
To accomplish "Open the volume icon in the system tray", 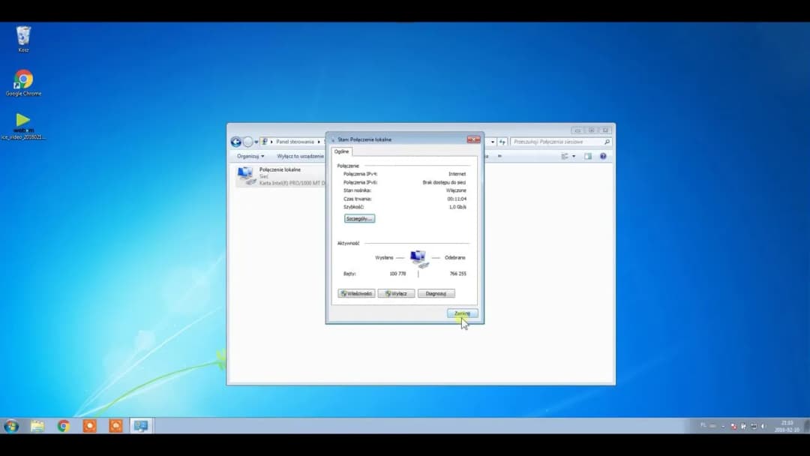I will click(763, 425).
